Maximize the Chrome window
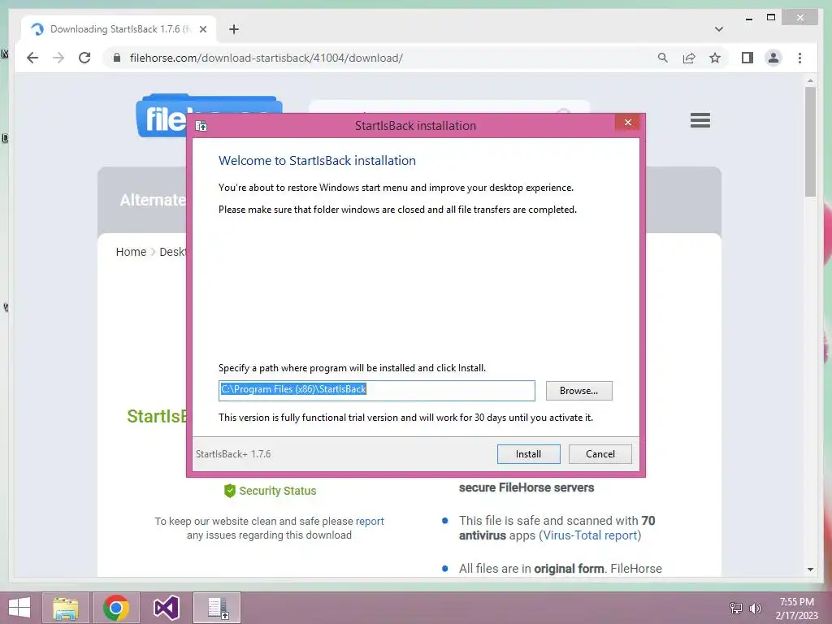 [771, 18]
